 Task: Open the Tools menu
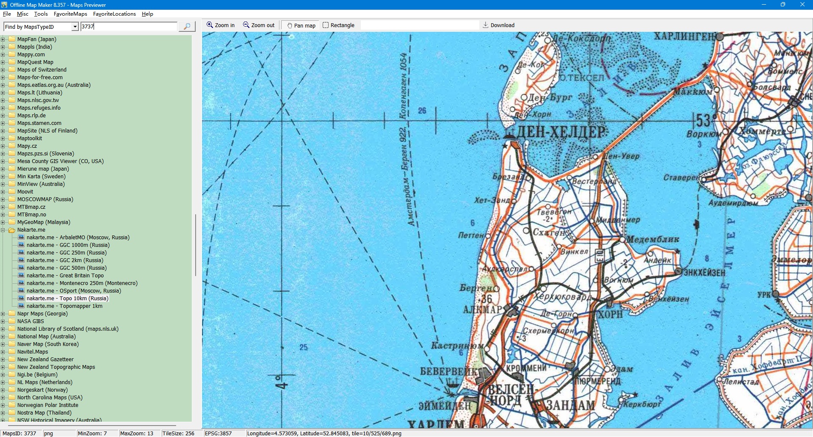pyautogui.click(x=41, y=14)
